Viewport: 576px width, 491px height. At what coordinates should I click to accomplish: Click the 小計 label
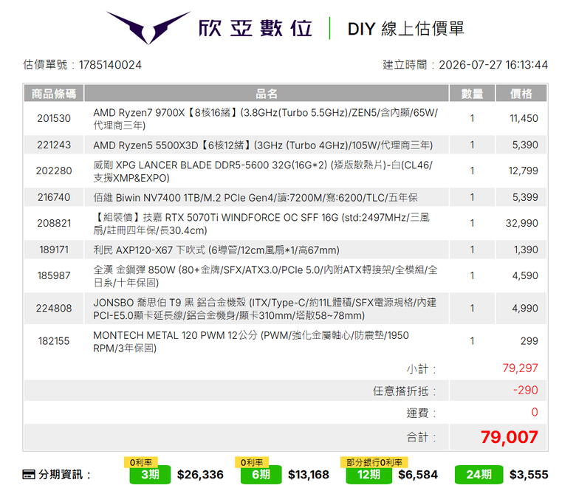(422, 369)
